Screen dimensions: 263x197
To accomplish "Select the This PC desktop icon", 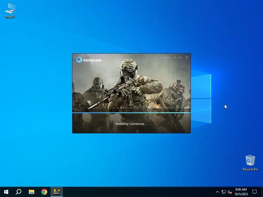I will 10,11.
